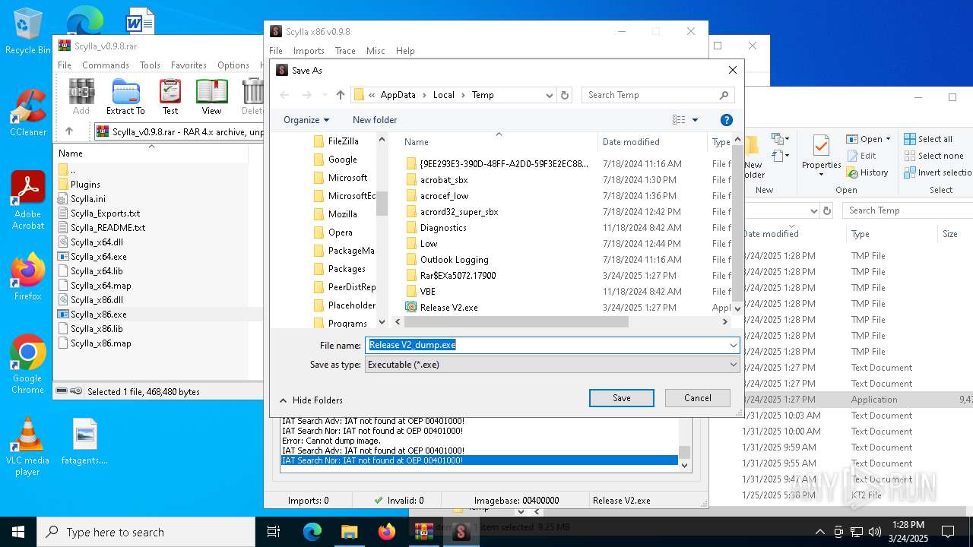The image size is (973, 547).
Task: Click the Test icon in WinRAR toolbar
Action: pos(170,96)
